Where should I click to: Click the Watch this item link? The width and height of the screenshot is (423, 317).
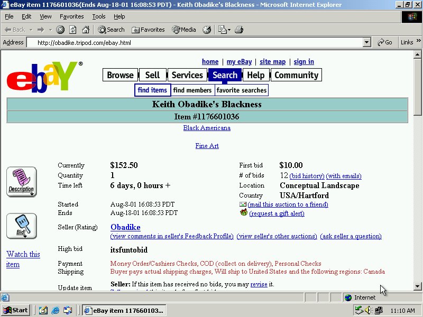(23, 259)
